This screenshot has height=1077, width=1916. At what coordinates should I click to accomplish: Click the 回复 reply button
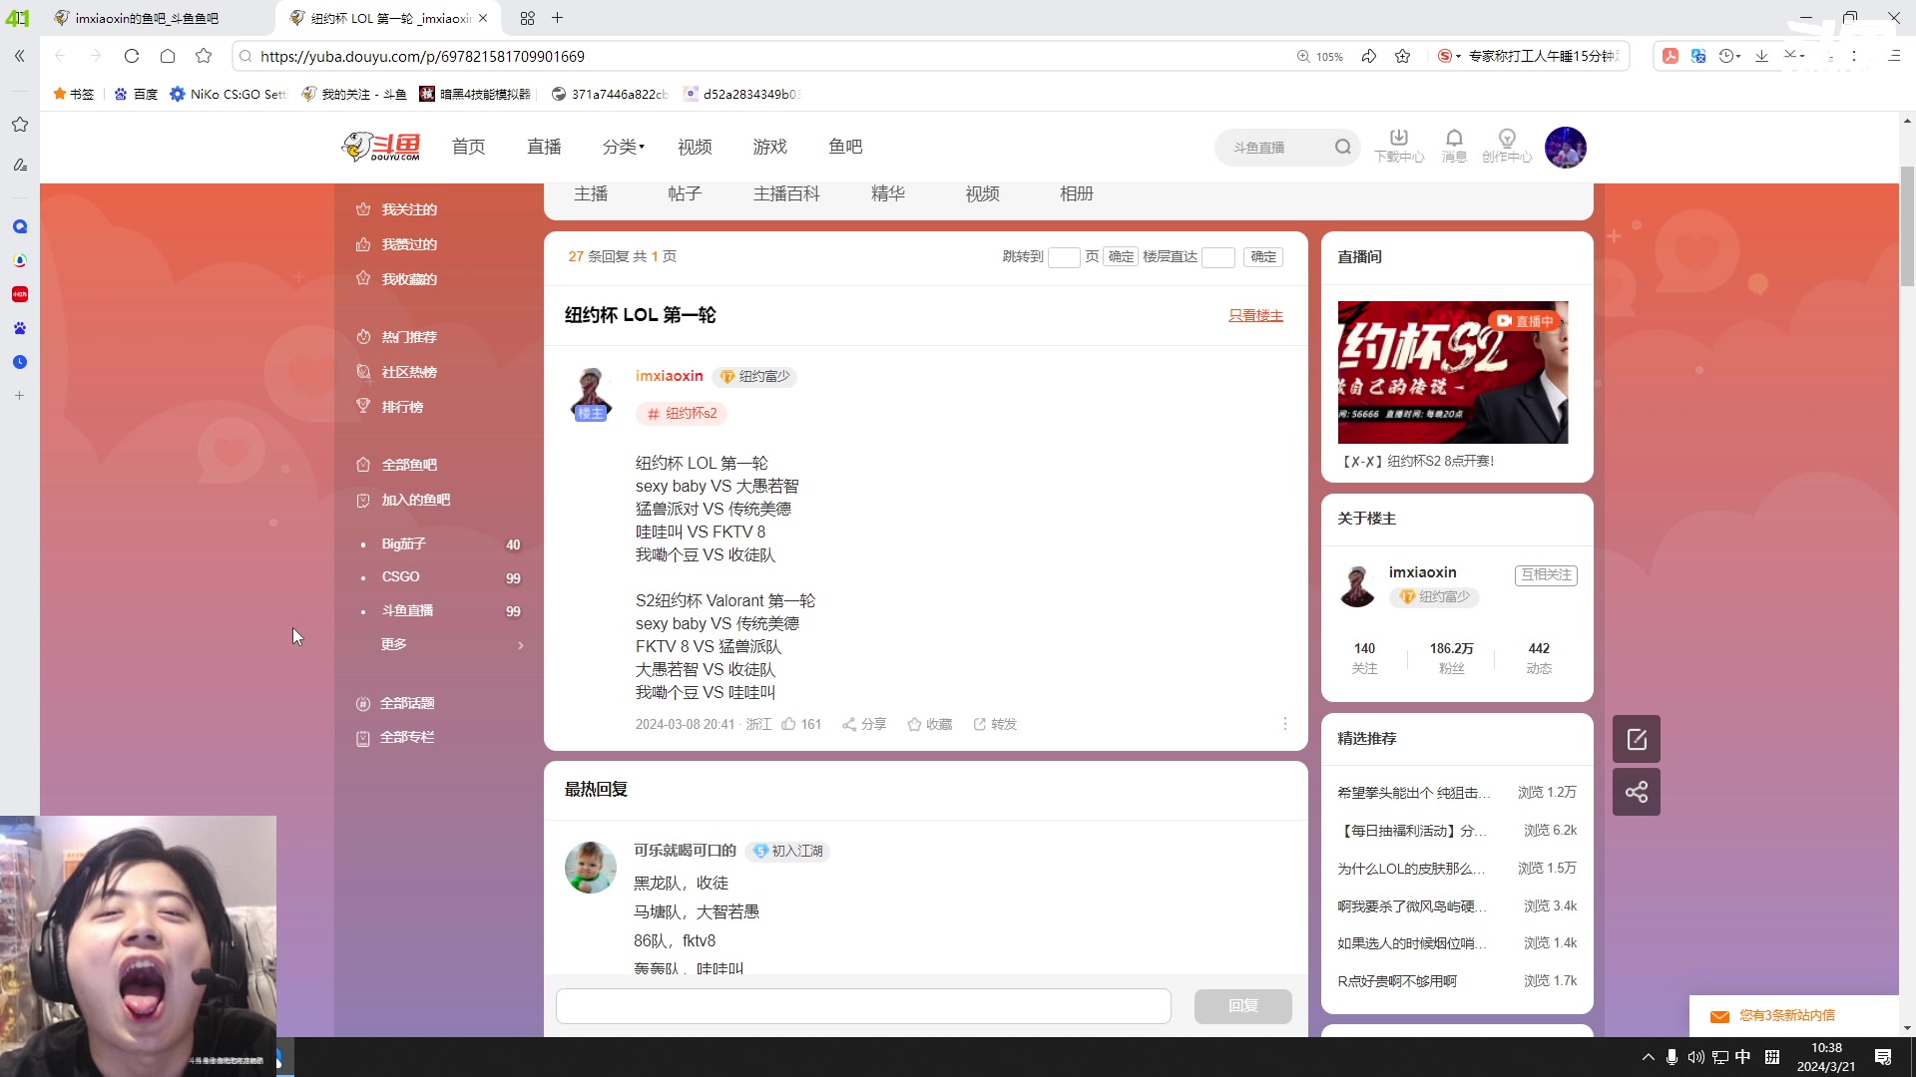pos(1242,1006)
